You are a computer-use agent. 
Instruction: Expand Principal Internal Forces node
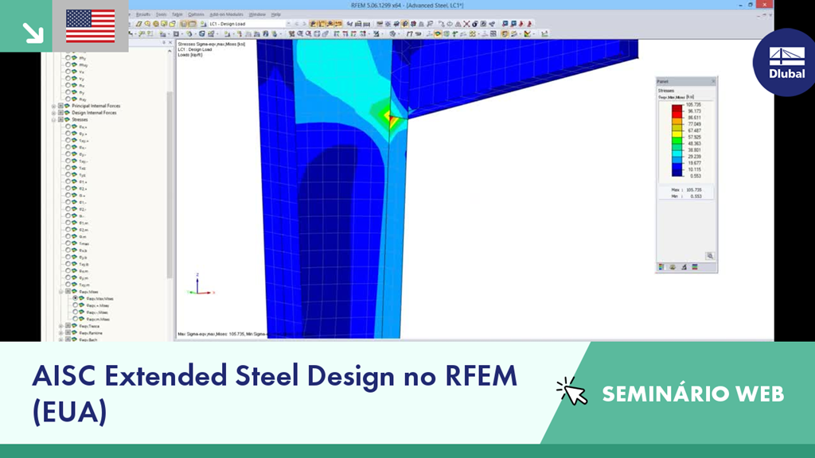54,106
